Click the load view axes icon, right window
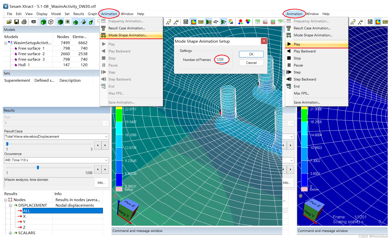The image size is (392, 240). coord(353,22)
